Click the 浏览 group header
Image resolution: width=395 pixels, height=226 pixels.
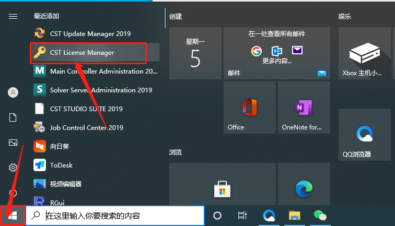pyautogui.click(x=176, y=152)
